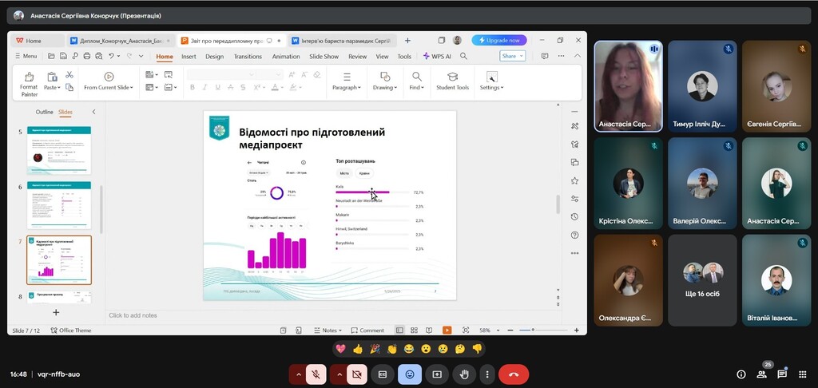Click the Format Painter tool
This screenshot has height=388, width=818.
[x=29, y=82]
